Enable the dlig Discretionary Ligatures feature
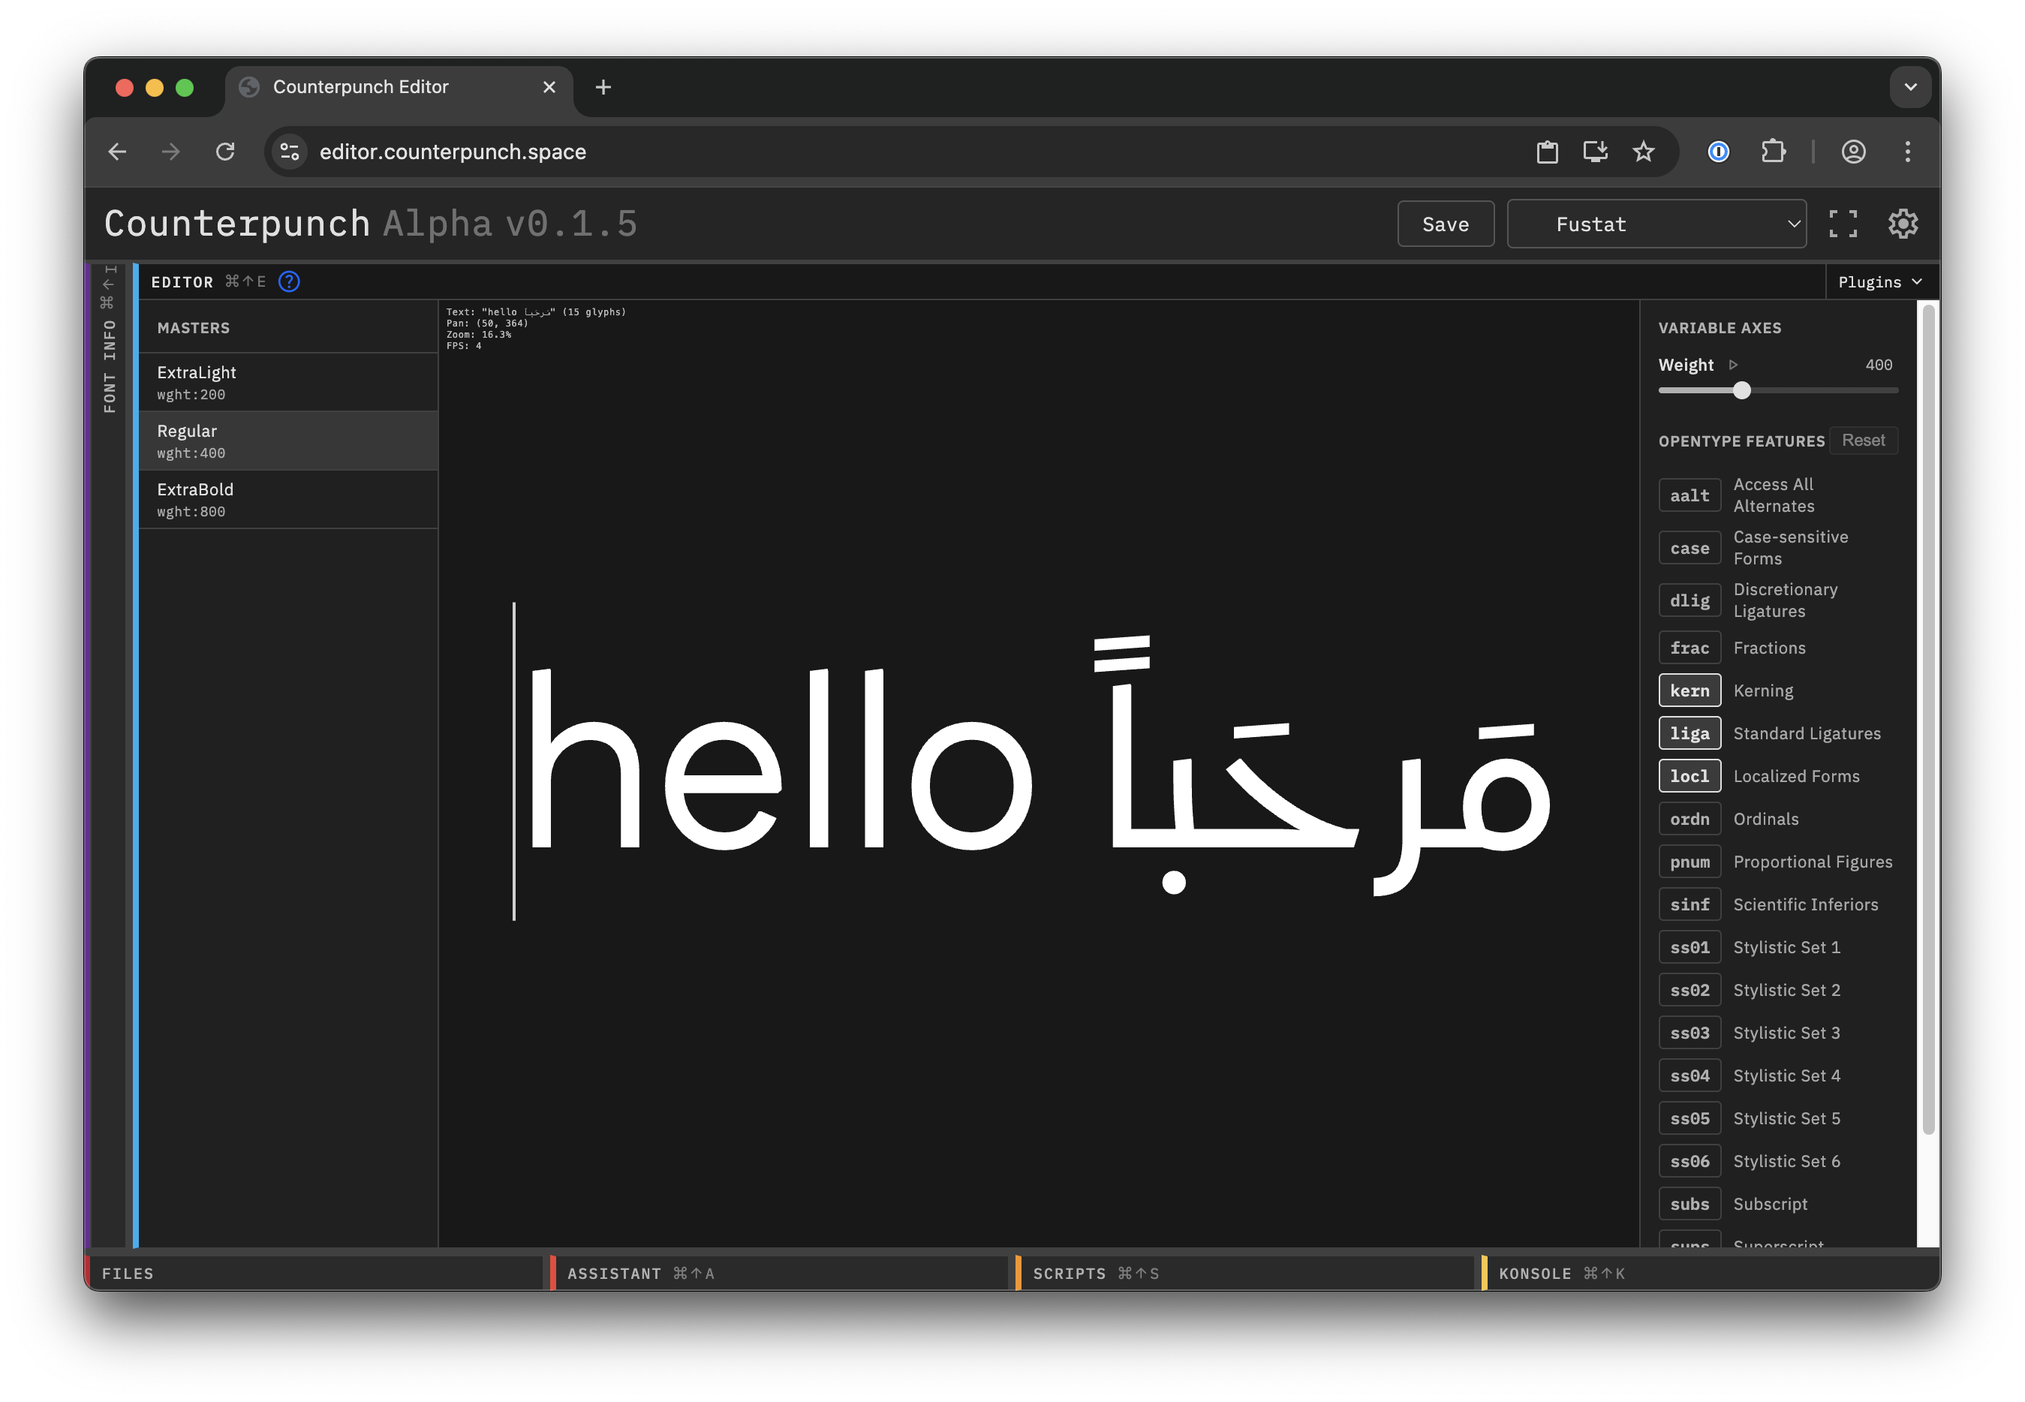The image size is (2025, 1402). (1690, 600)
